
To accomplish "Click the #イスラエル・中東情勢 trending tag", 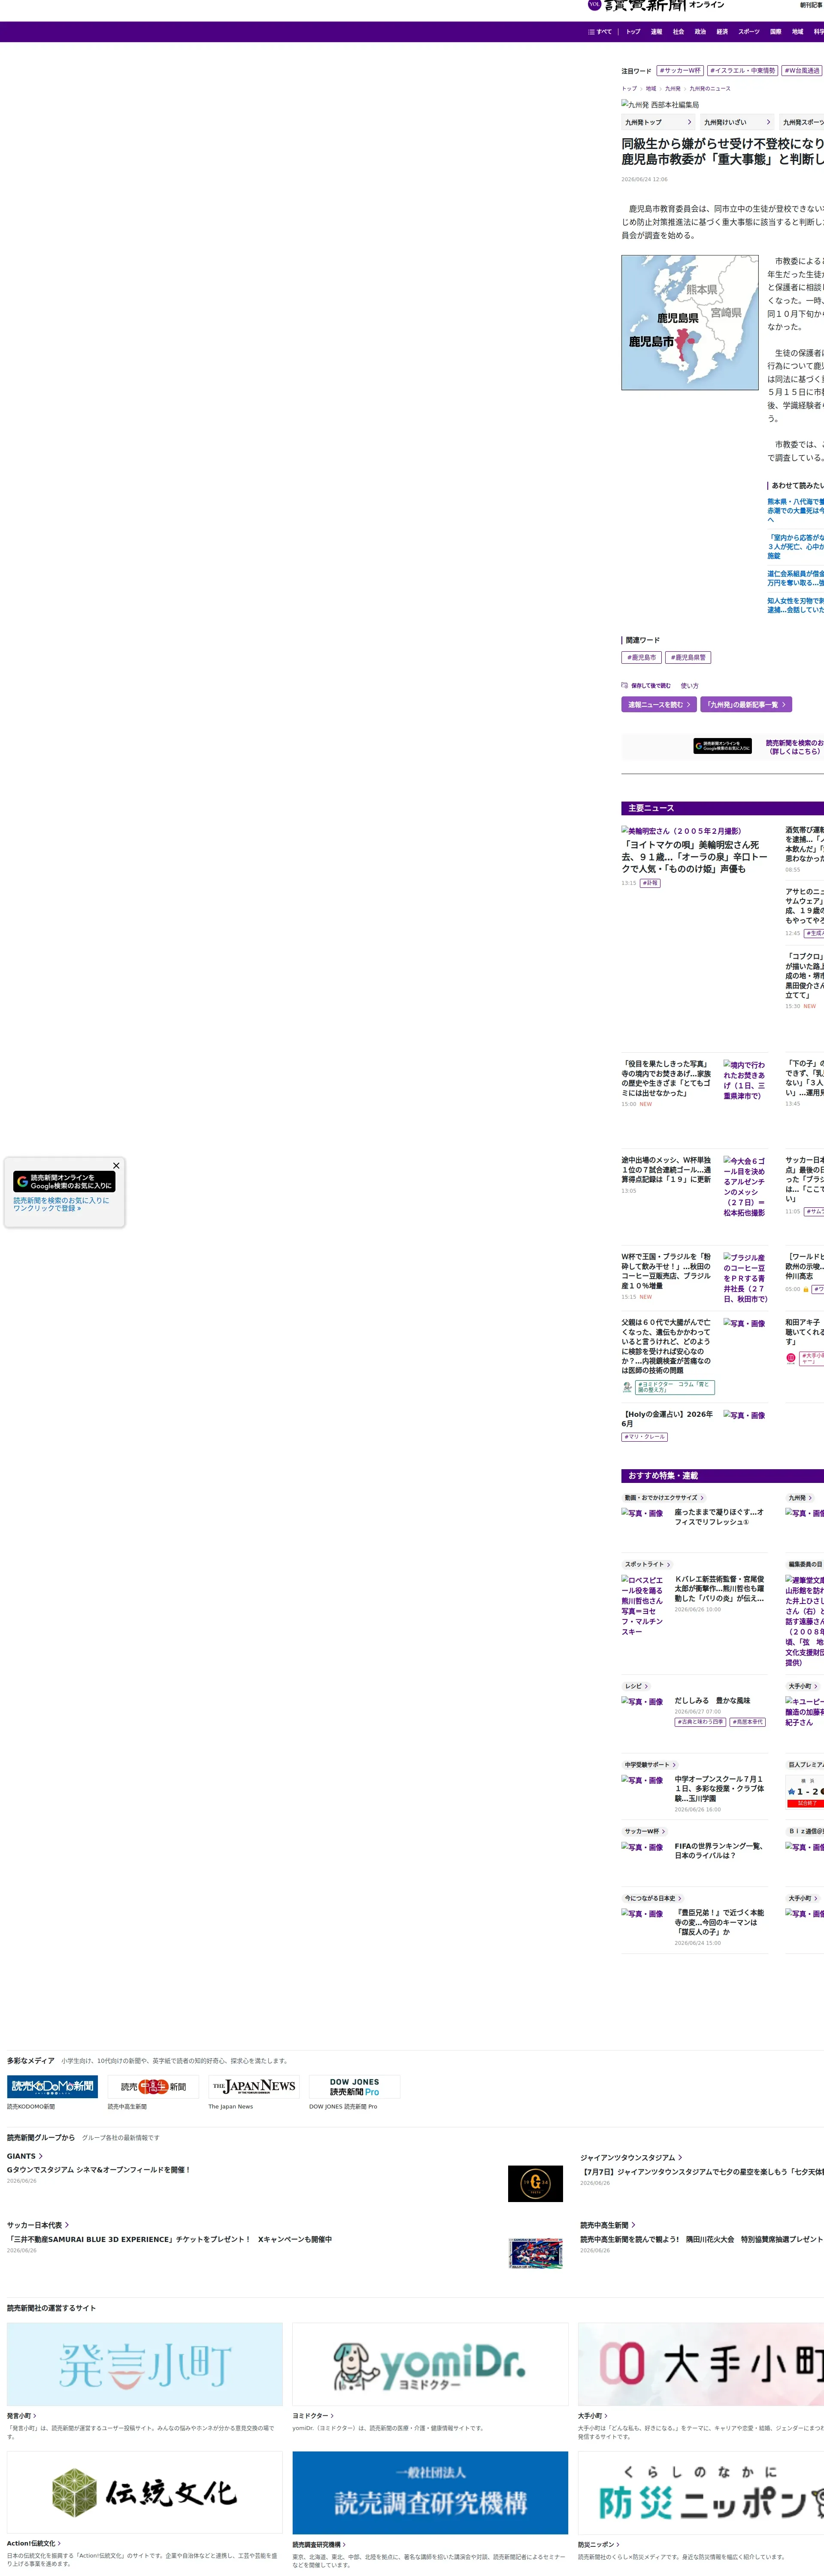I will pos(743,71).
